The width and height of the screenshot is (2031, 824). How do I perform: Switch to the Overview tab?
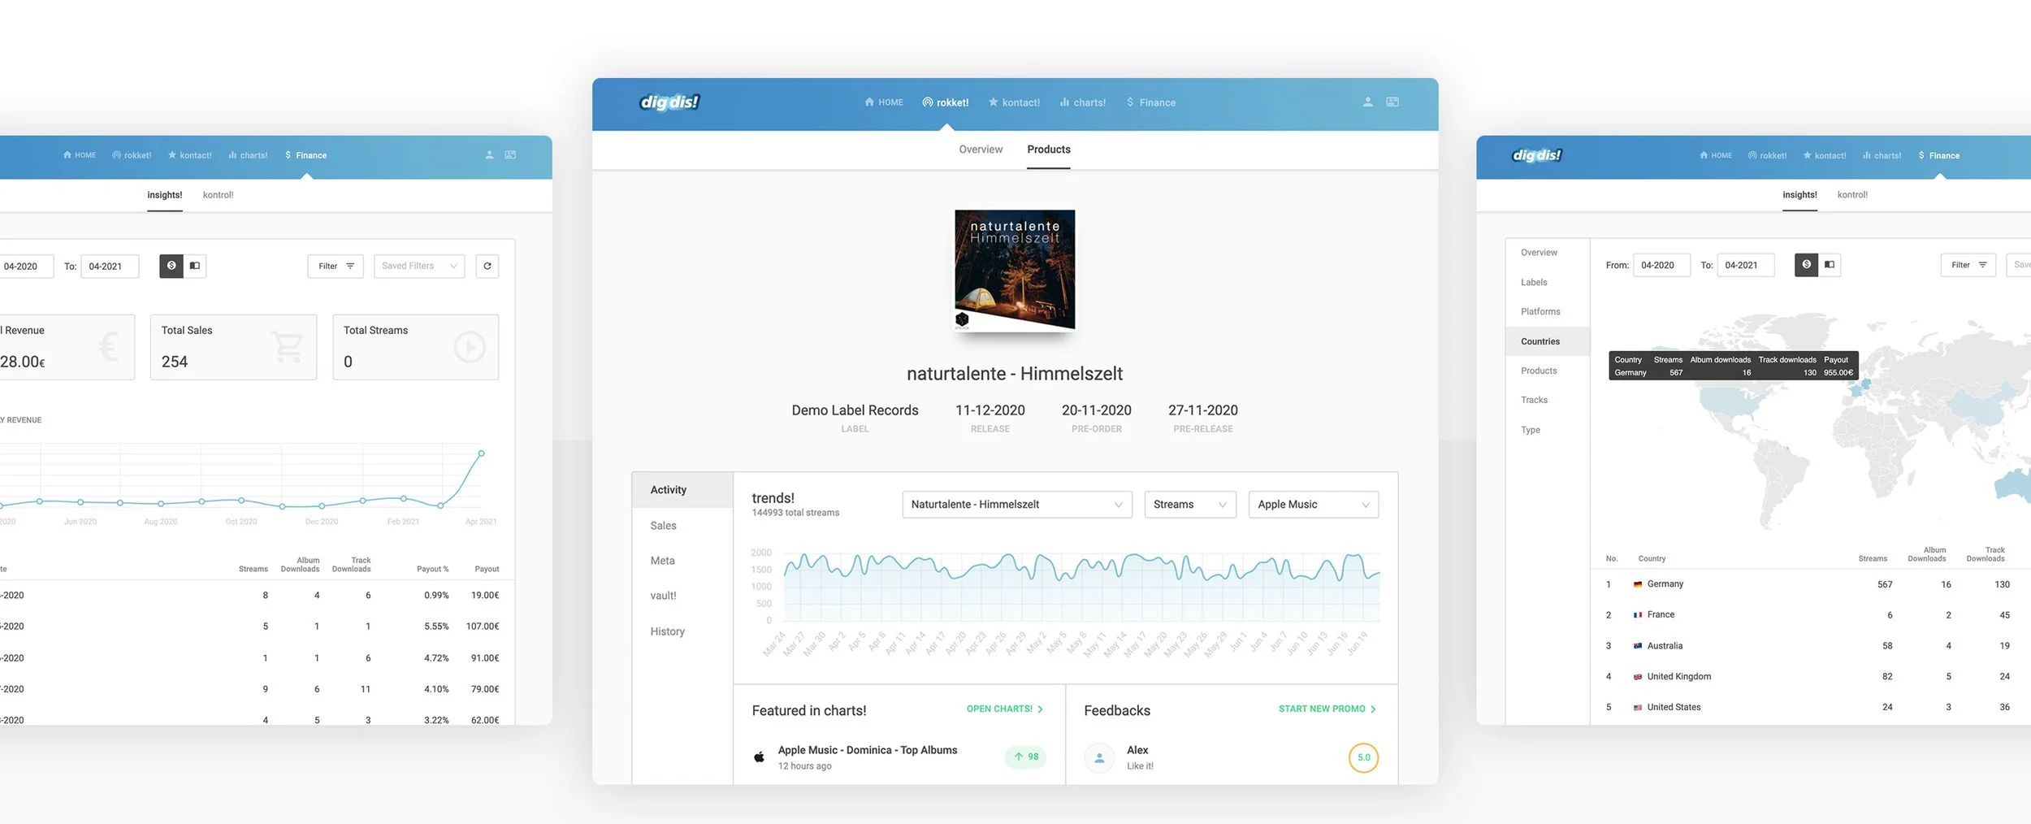(x=981, y=150)
